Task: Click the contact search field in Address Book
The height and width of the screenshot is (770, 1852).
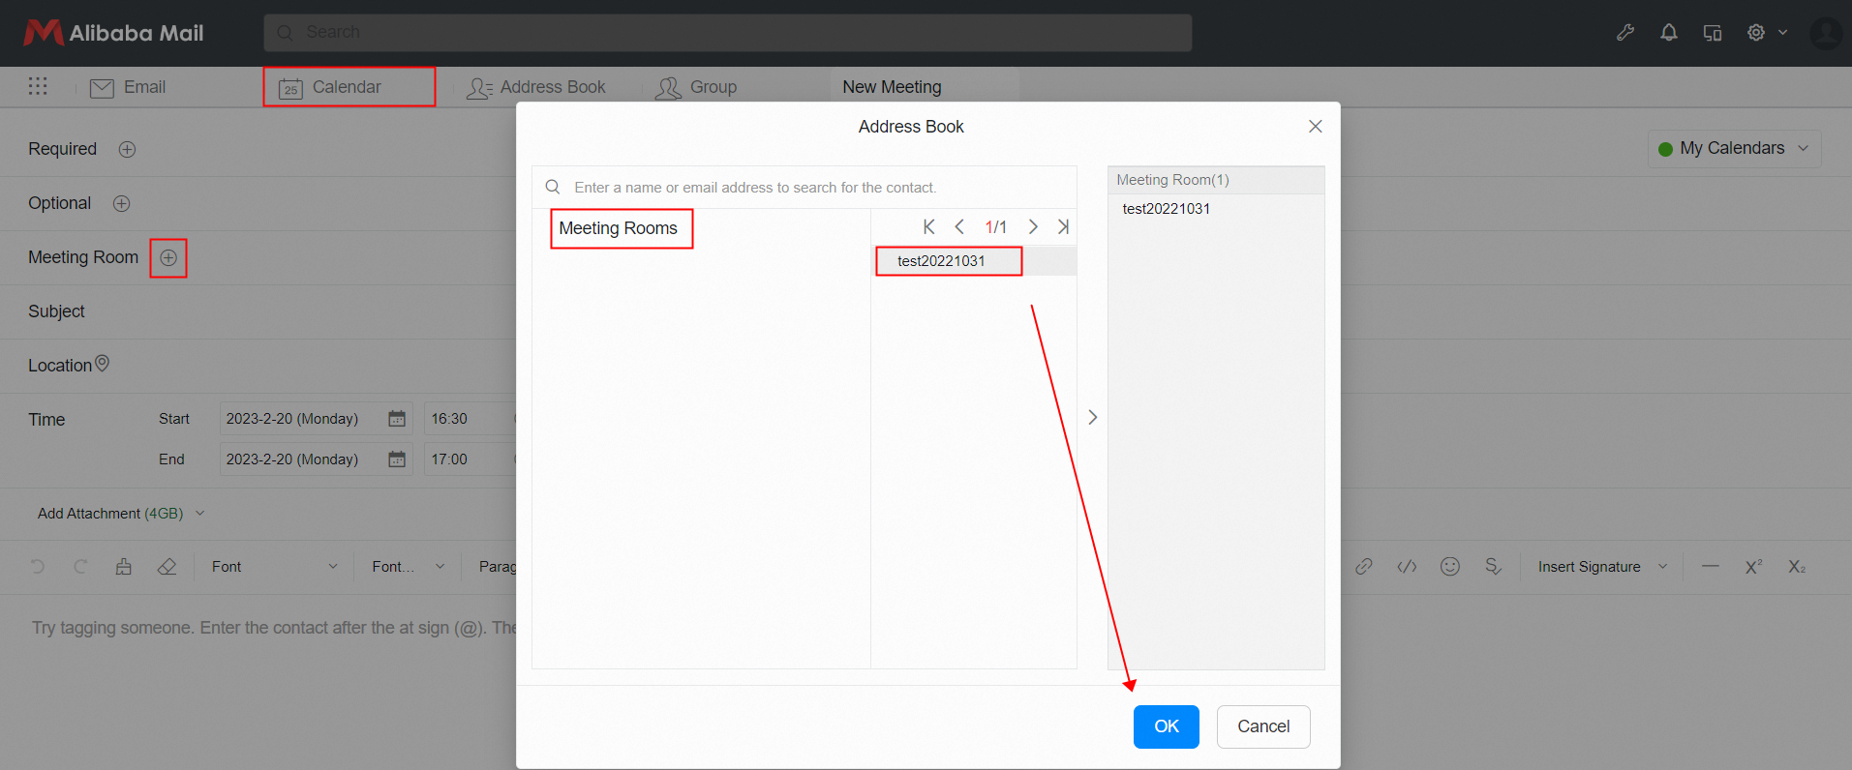Action: tap(805, 188)
